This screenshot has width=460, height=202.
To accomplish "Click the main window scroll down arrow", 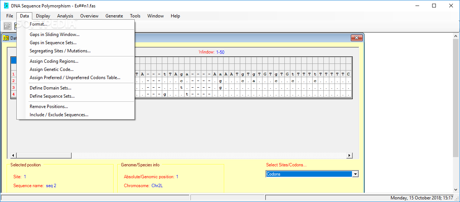I will (x=456, y=190).
